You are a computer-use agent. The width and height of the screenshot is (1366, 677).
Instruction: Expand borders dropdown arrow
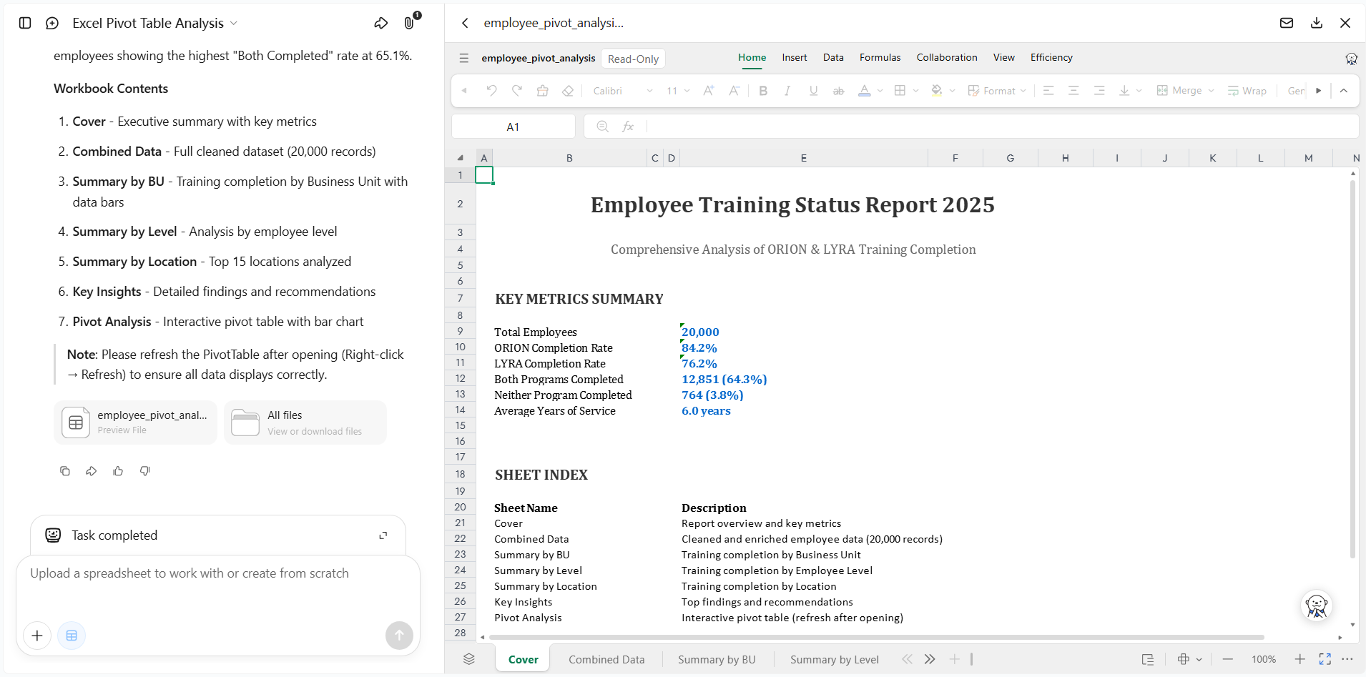pos(916,91)
